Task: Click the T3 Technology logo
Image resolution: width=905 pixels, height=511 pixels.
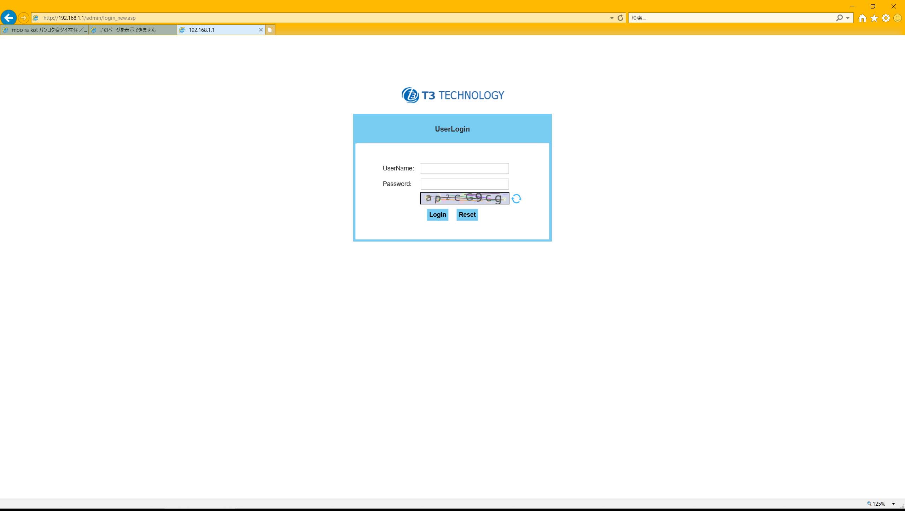Action: 453,95
